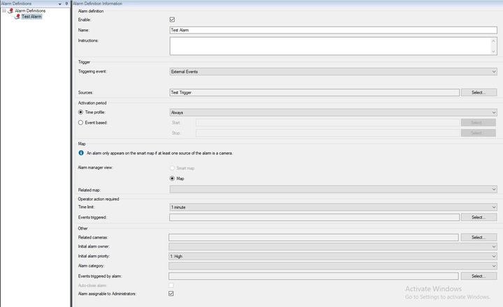Viewport: 503px width, 307px height.
Task: Uncheck the Enable alarm checkbox
Action: (173, 20)
